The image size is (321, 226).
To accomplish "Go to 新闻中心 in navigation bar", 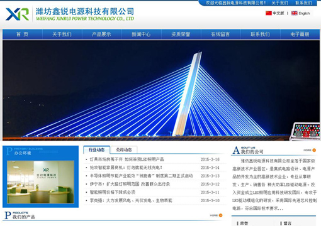I will (141, 35).
